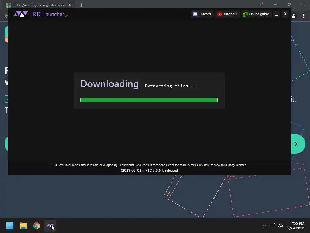Viewport: 310px width, 233px height.
Task: Minimize the RTC Launcher window
Action: coord(277,14)
